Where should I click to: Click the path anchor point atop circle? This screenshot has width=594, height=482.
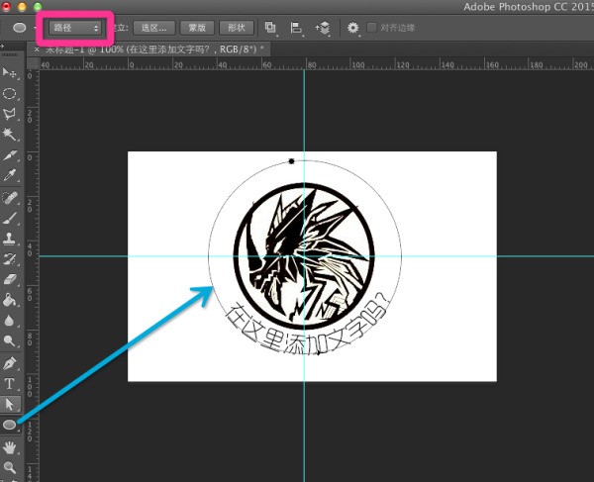pos(291,160)
